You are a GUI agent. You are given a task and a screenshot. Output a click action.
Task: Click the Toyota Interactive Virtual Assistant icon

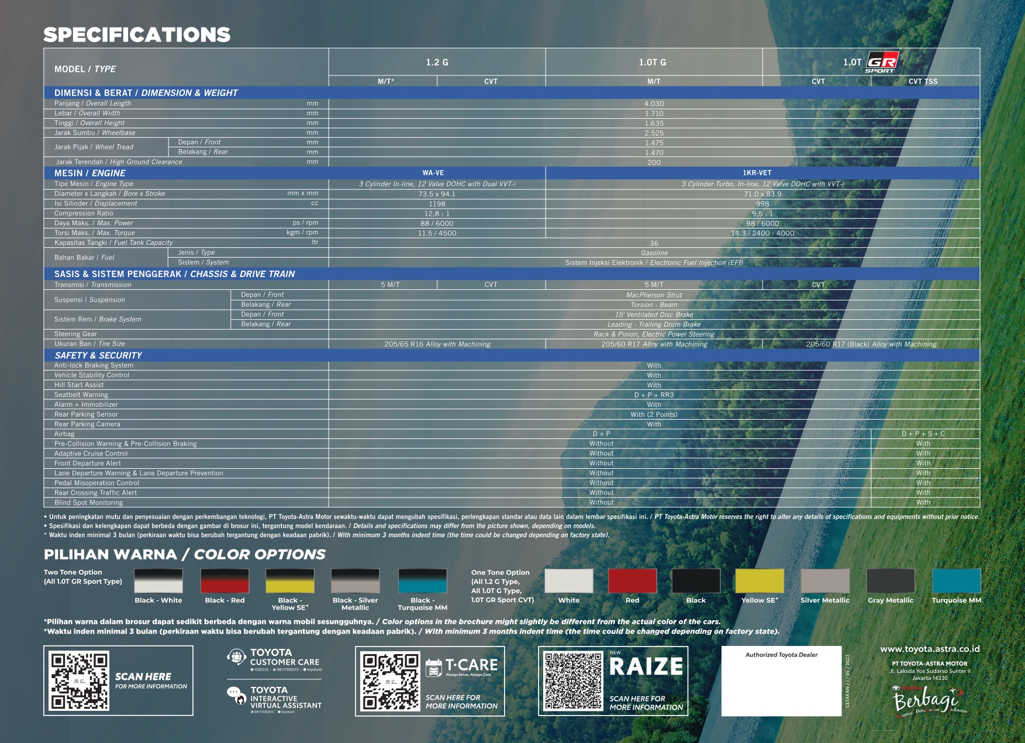point(237,696)
